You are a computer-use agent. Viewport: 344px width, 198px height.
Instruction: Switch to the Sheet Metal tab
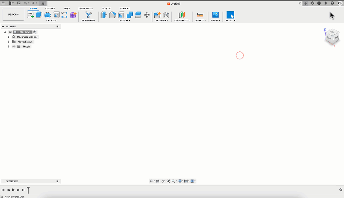[x=86, y=8]
